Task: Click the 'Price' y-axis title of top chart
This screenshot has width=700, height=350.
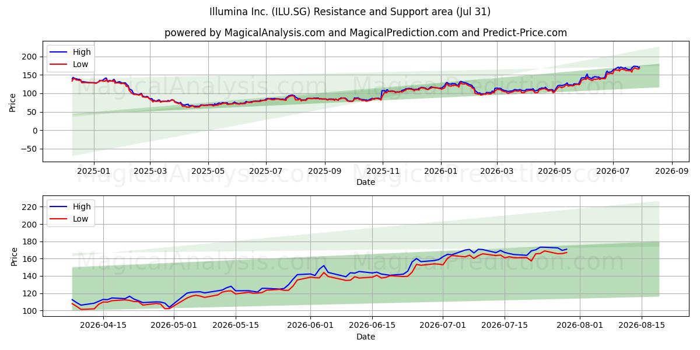Action: point(13,101)
